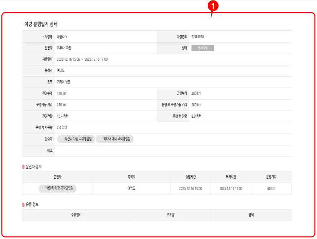Screen dimensions: 317x239
Task: Click the 주유량 column header
Action: point(170,215)
